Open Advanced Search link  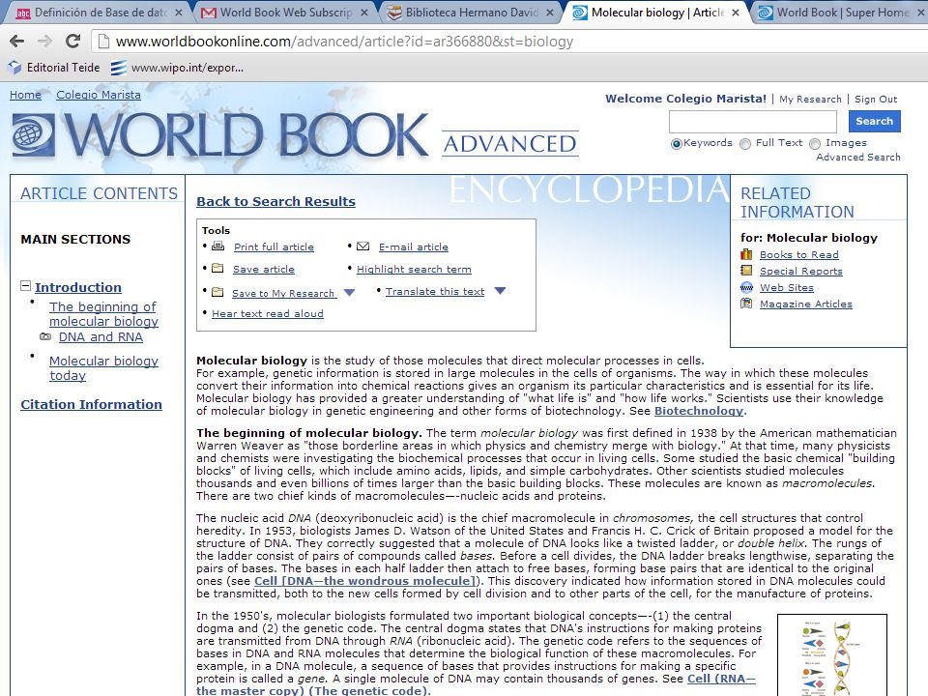[858, 157]
